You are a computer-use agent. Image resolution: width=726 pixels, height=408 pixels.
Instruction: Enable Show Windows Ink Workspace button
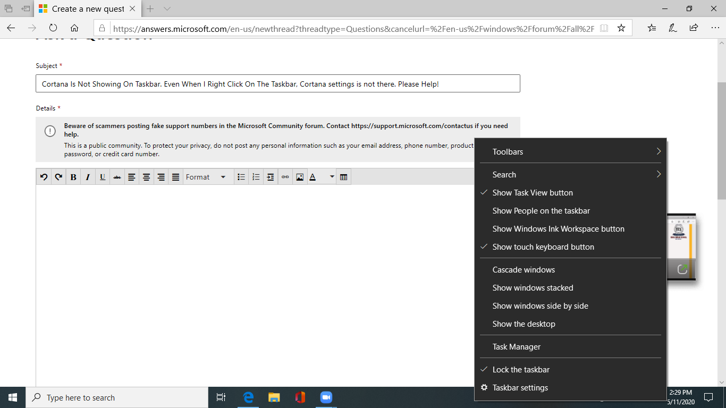[570, 228]
